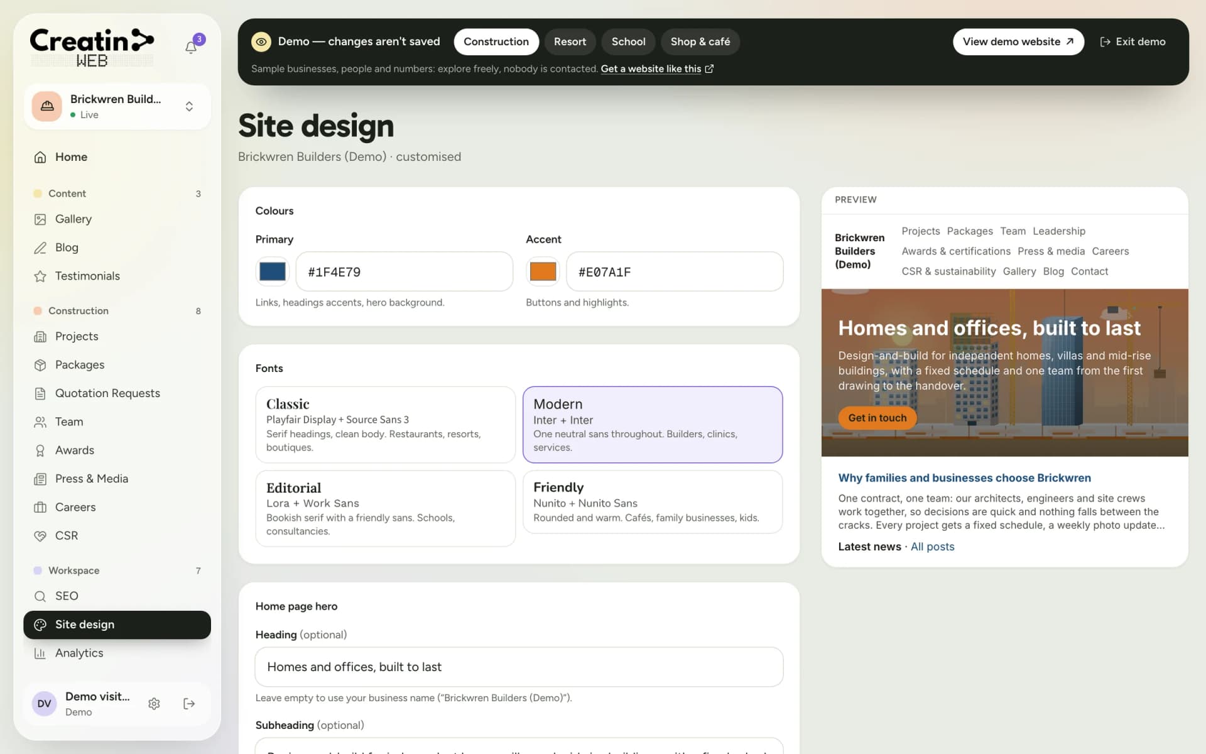Viewport: 1206px width, 754px height.
Task: Open Site design in the sidebar
Action: 117,625
